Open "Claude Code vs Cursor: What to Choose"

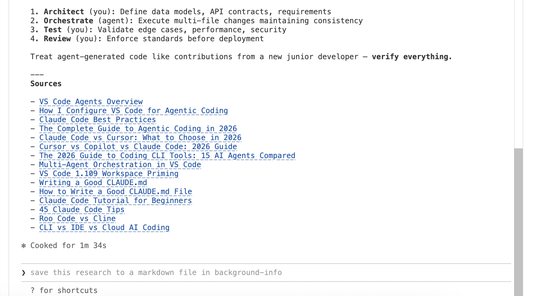coord(140,138)
